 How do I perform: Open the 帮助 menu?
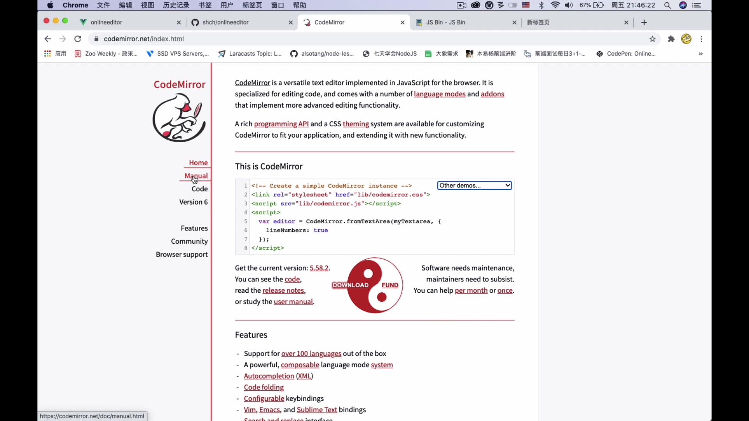[x=300, y=5]
